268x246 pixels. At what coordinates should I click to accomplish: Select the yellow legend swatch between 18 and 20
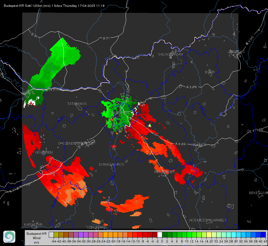pos(209,235)
